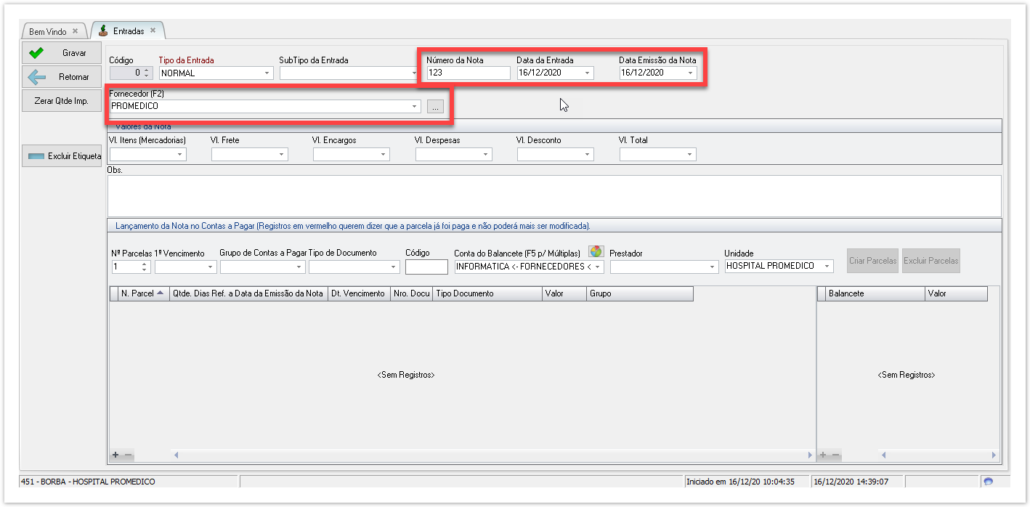The height and width of the screenshot is (507, 1030).
Task: Click the plus icon under the parcelas grid
Action: point(115,455)
